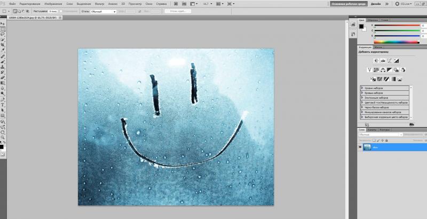Add a Vibrance adjustment

click(369, 70)
